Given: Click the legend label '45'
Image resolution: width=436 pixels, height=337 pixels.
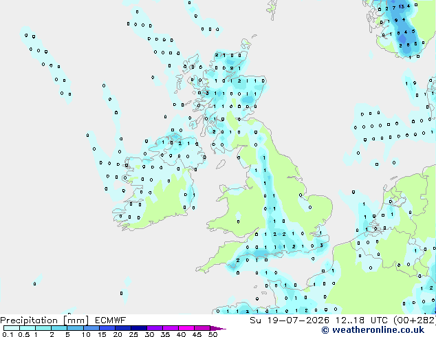Looking at the screenshot, I should point(197,334).
